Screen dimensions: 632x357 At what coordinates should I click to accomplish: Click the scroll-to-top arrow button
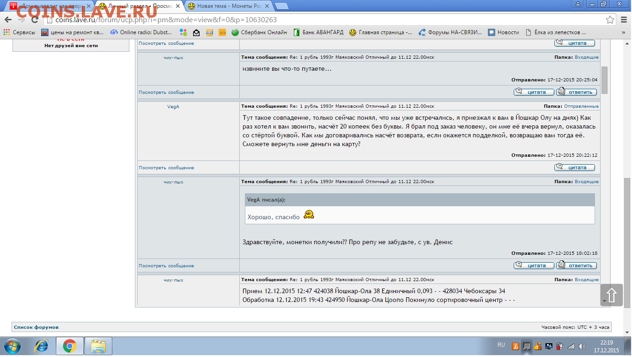pos(611,295)
